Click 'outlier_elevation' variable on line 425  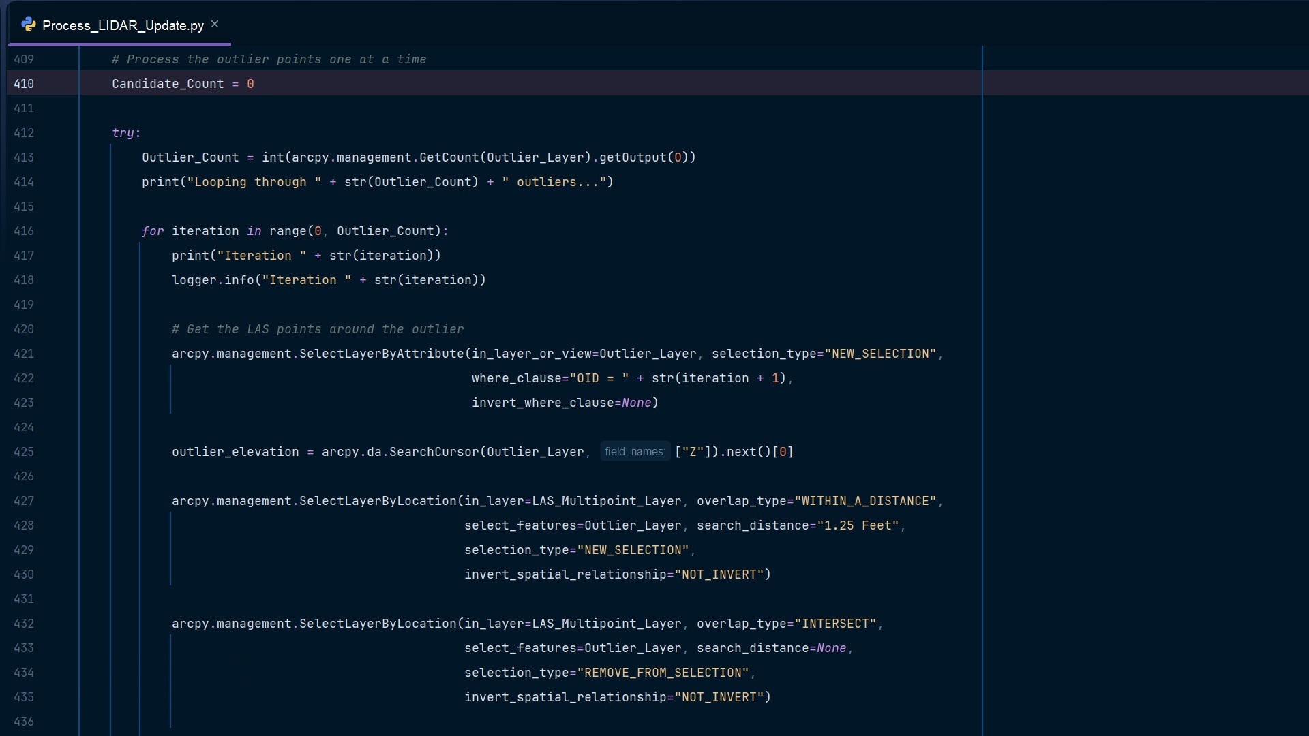235,452
